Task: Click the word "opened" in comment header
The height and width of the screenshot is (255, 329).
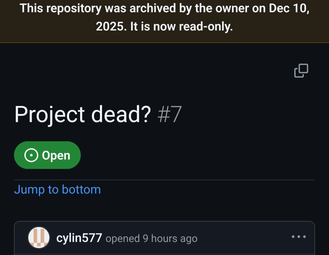Action: tap(122, 239)
